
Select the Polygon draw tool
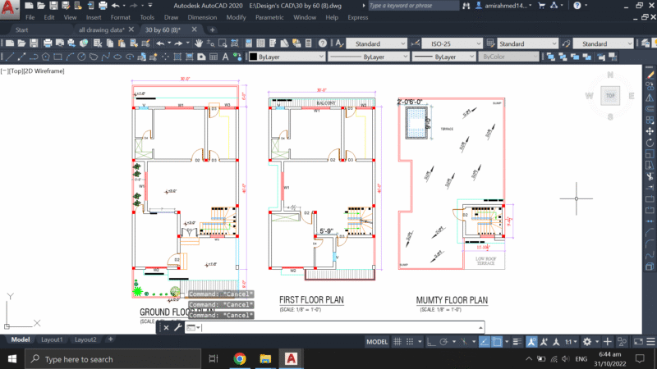click(x=46, y=57)
